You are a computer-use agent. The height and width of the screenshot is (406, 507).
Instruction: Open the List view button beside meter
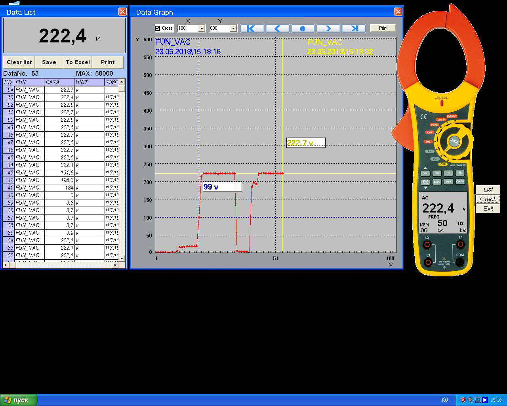pyautogui.click(x=488, y=190)
